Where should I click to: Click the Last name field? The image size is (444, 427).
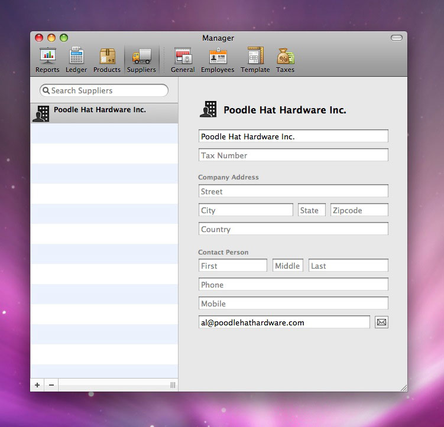[348, 266]
